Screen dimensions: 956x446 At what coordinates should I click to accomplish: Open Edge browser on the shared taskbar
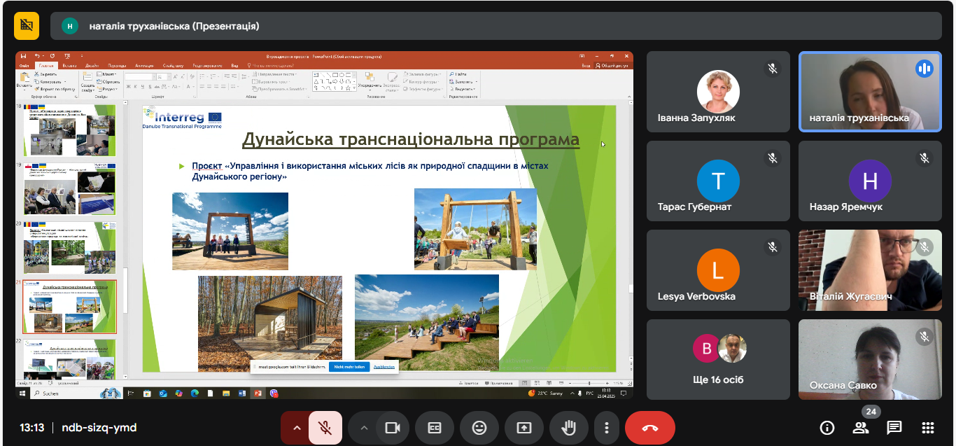coord(195,393)
